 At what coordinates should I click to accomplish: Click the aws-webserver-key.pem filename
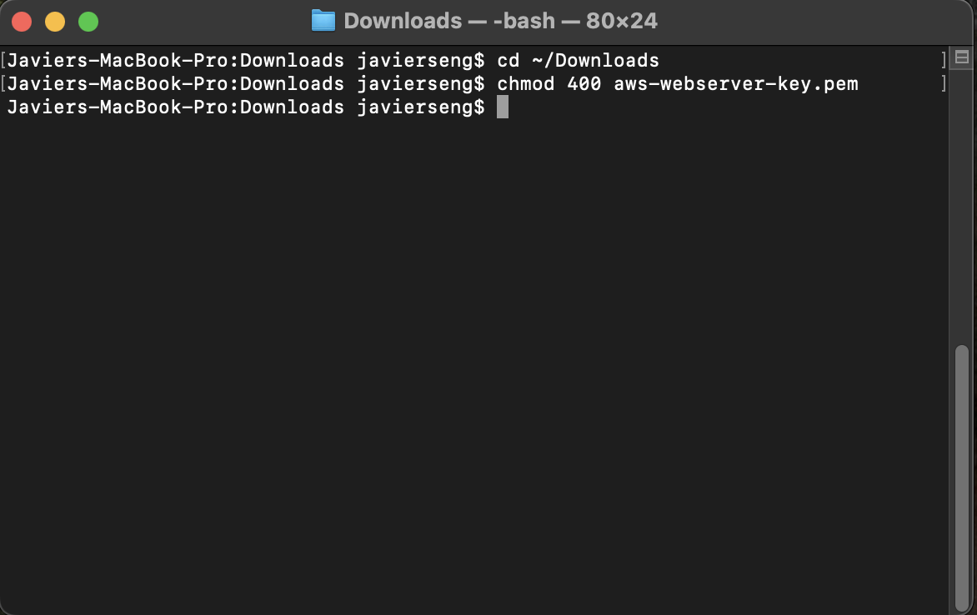click(736, 83)
